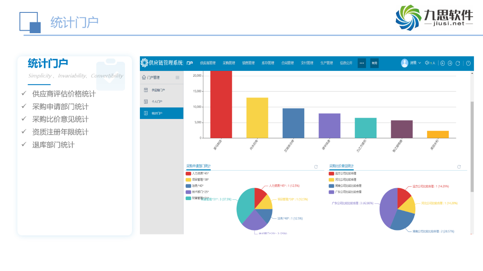Select the 采购比价意见统计 panel tab
The height and width of the screenshot is (271, 483).
341,166
